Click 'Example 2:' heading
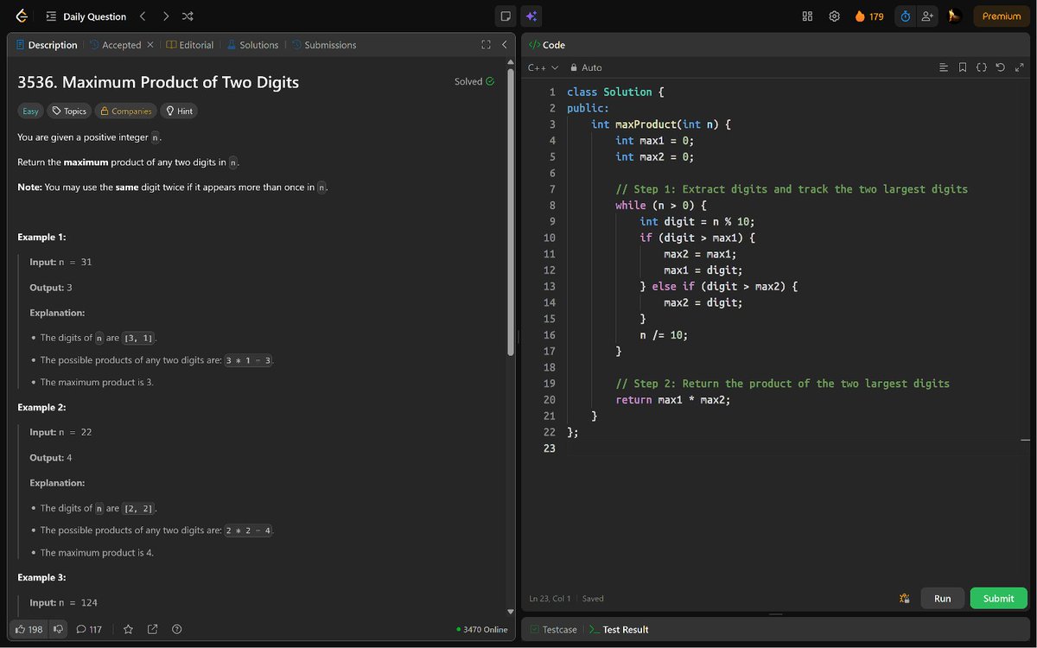 41,407
